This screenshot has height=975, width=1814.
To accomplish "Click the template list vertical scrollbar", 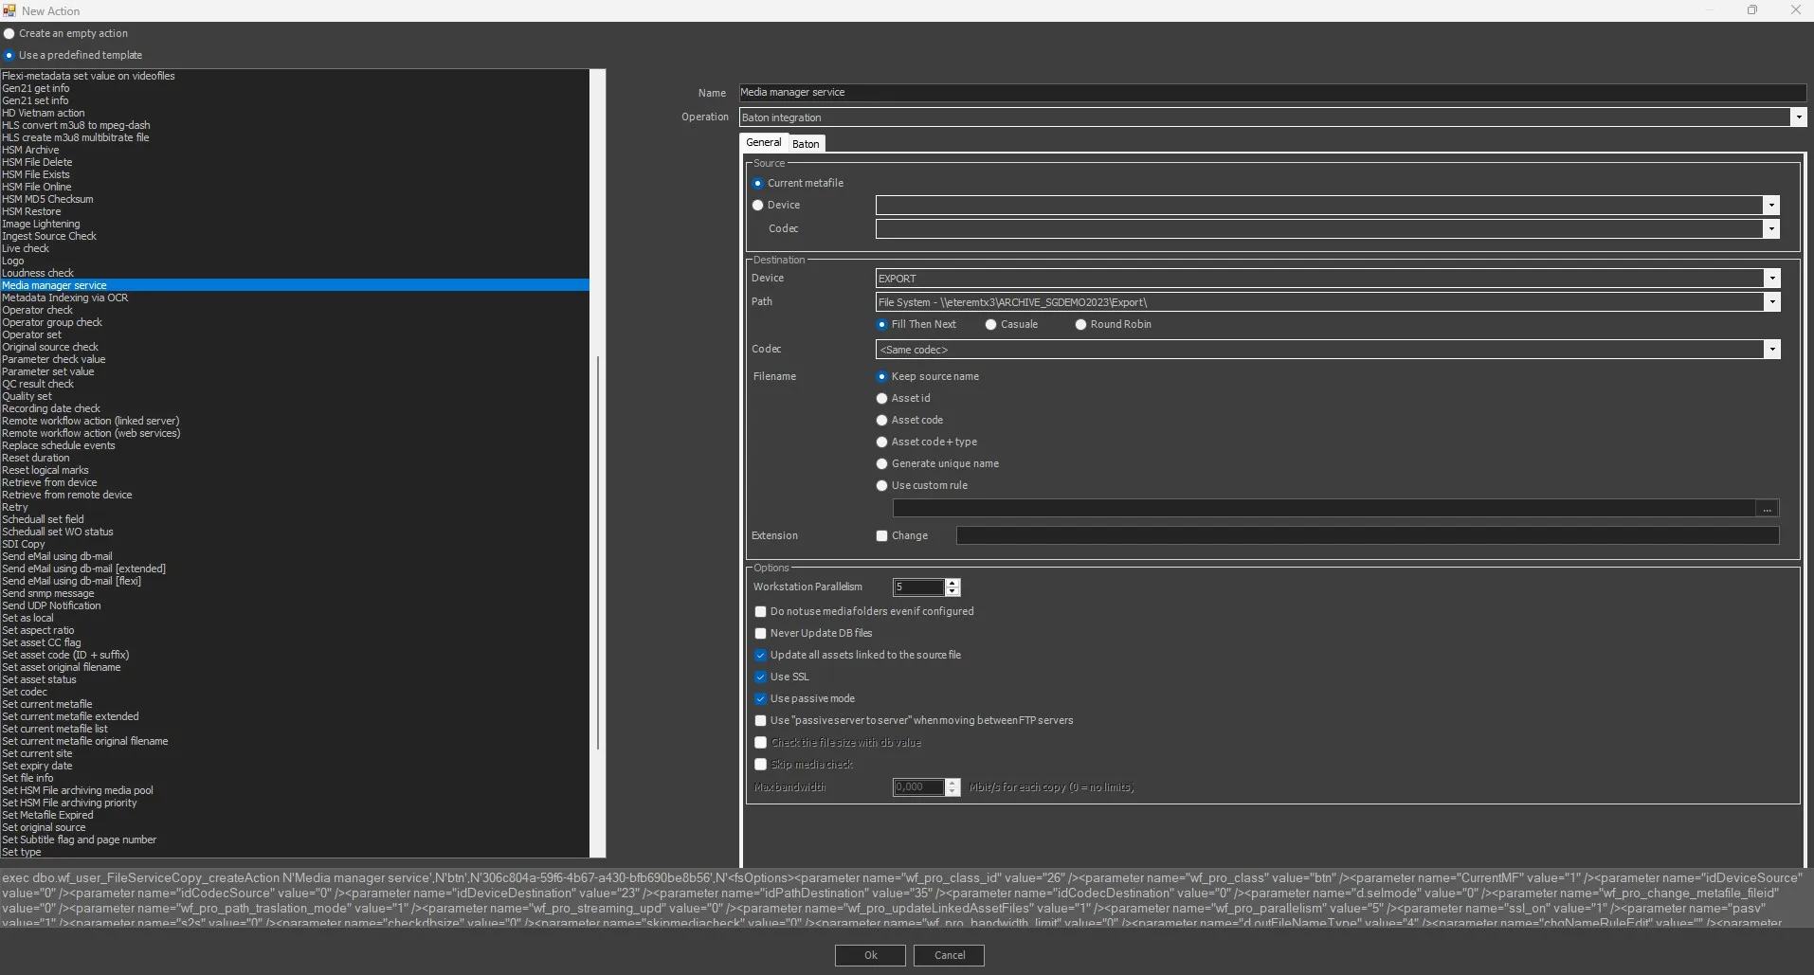I will (x=597, y=551).
